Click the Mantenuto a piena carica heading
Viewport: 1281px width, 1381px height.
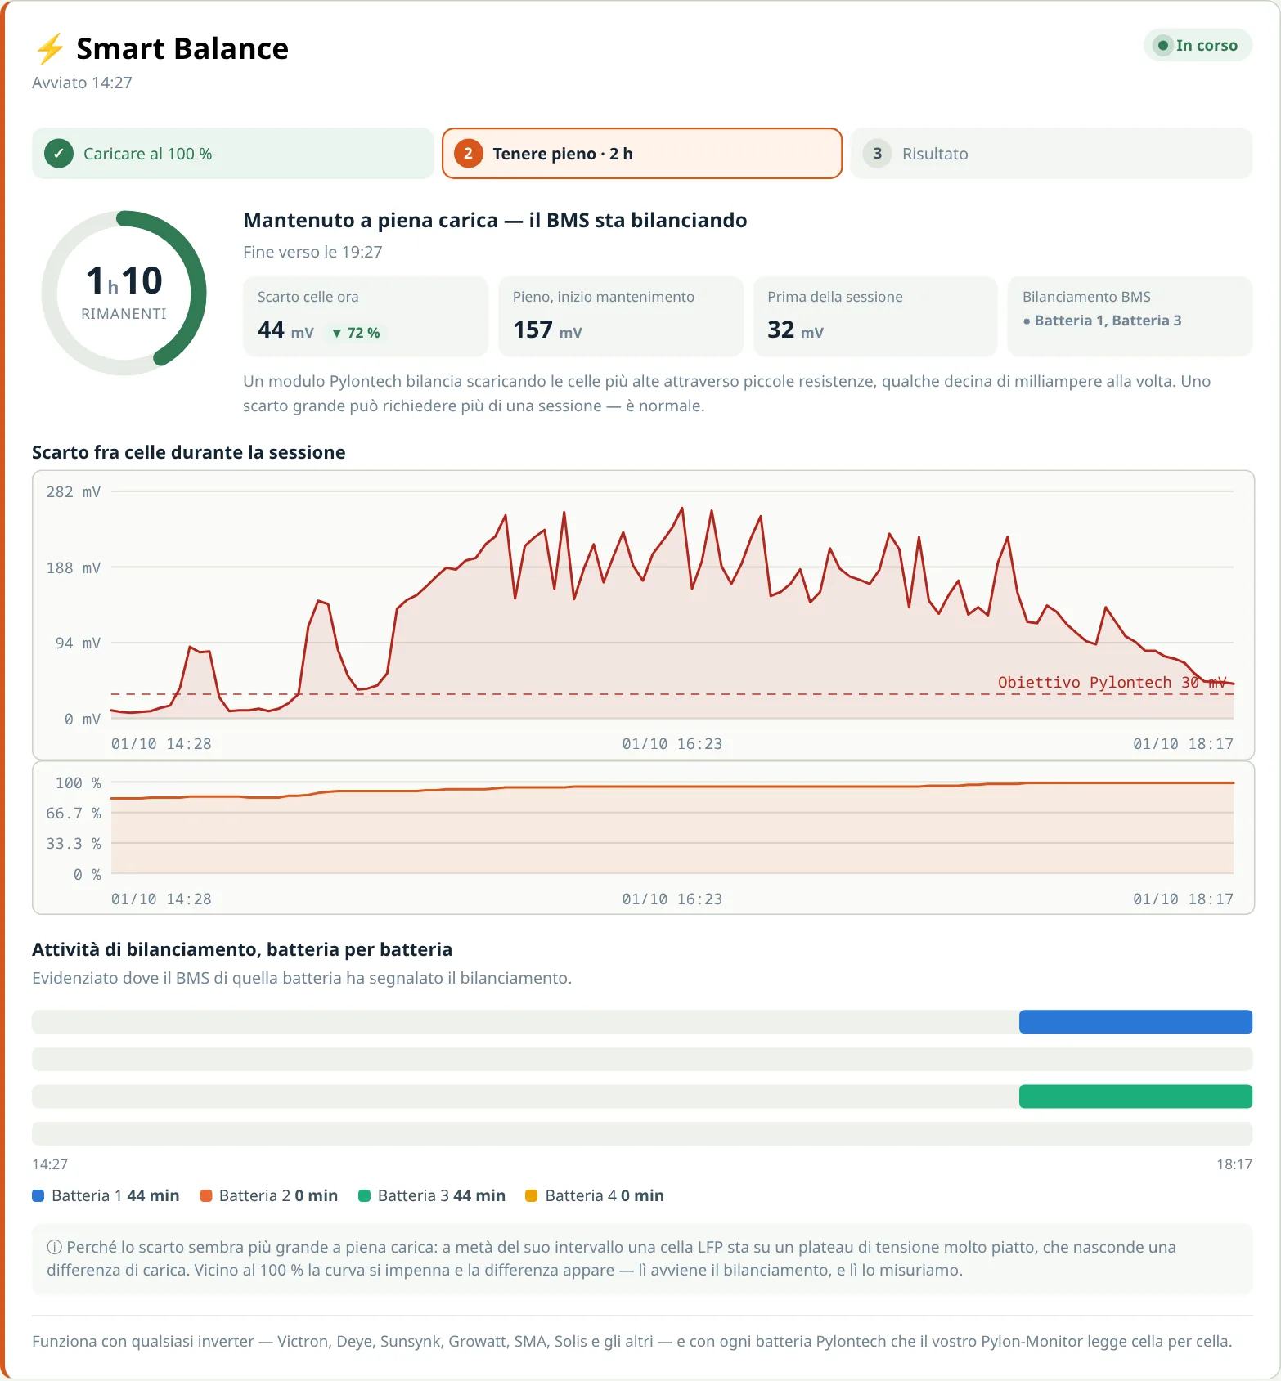click(495, 220)
